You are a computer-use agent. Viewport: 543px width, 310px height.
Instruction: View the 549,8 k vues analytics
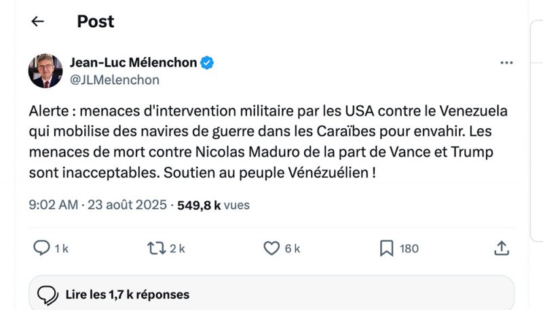pyautogui.click(x=209, y=204)
